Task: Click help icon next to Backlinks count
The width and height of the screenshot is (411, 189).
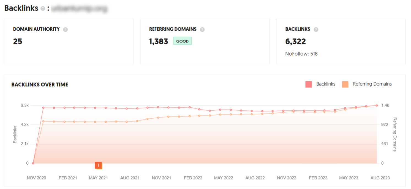Action: pos(316,30)
